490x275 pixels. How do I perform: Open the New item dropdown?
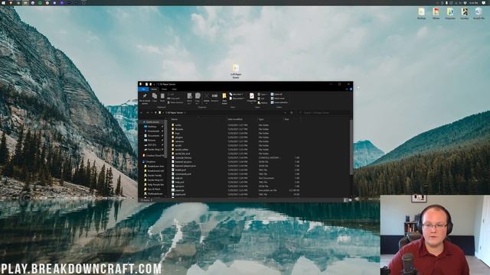(x=237, y=94)
